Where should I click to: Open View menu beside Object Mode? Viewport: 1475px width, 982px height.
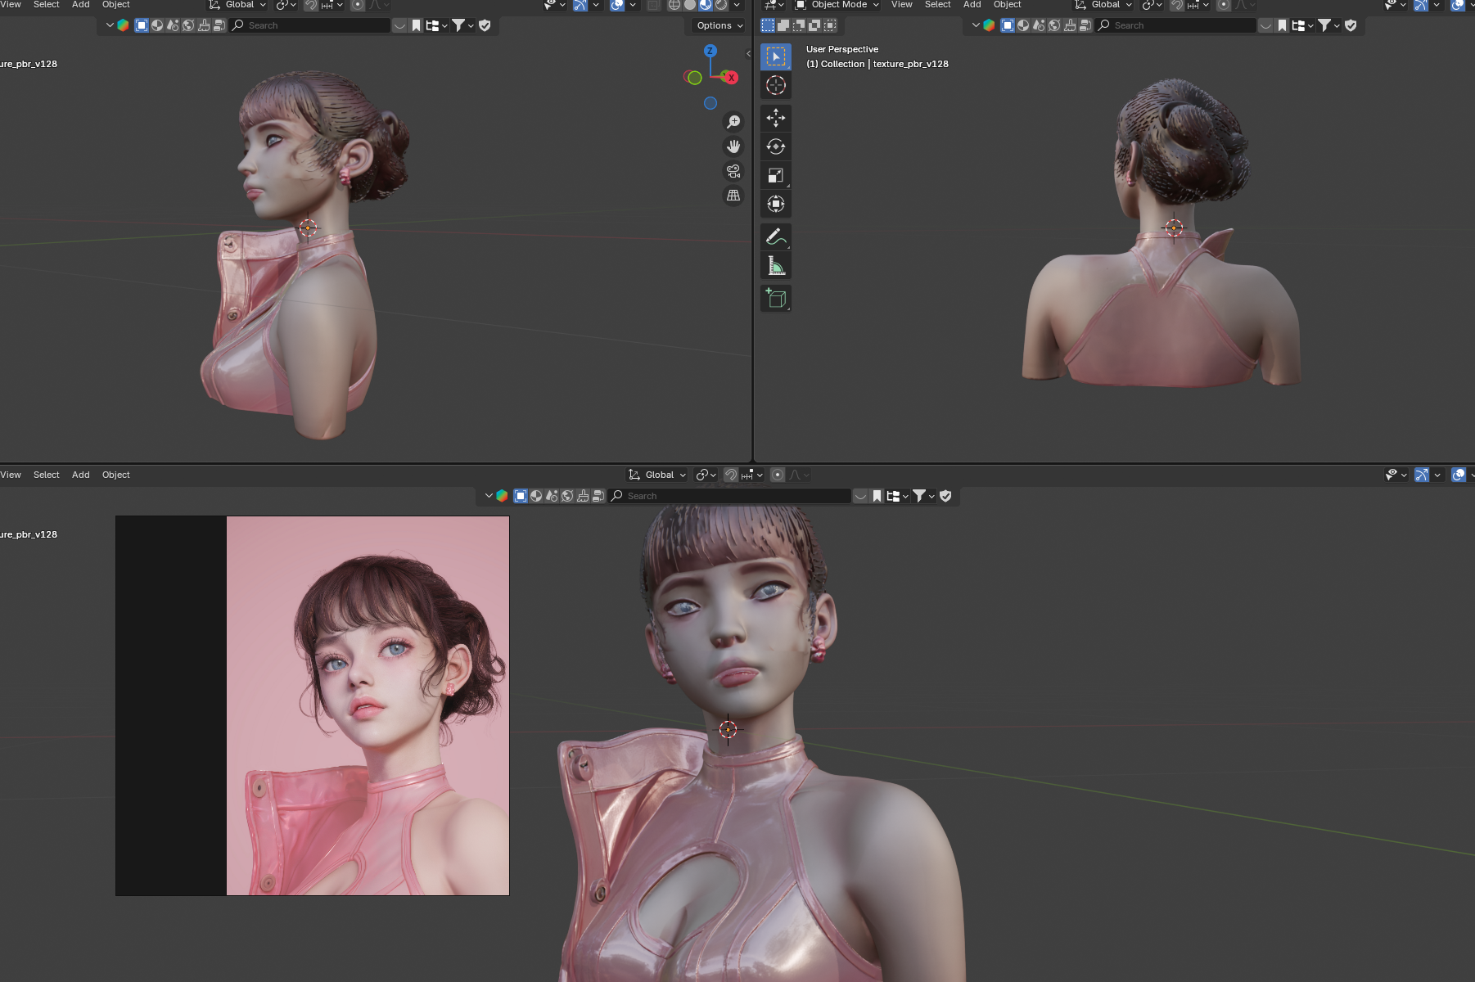click(x=901, y=5)
